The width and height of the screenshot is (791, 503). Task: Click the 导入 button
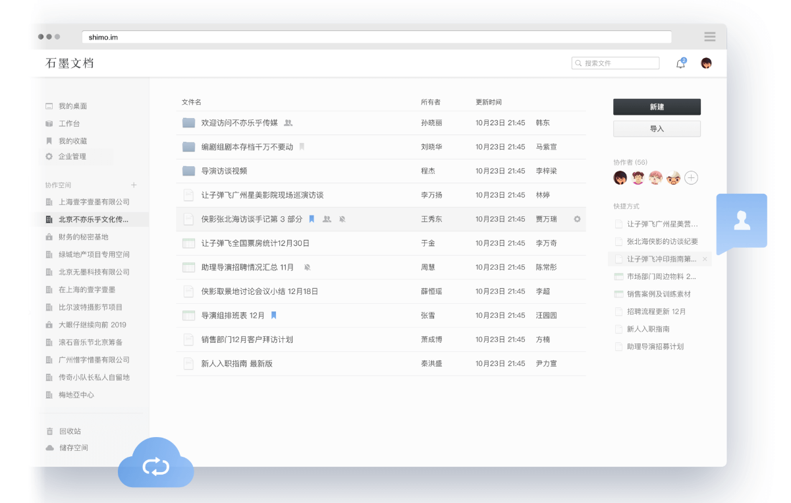[657, 129]
